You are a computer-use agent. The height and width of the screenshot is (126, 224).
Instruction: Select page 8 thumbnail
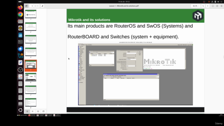coord(31,102)
